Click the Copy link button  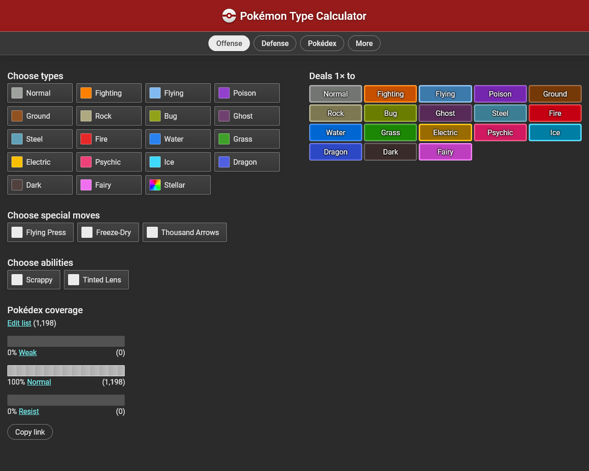pyautogui.click(x=30, y=432)
